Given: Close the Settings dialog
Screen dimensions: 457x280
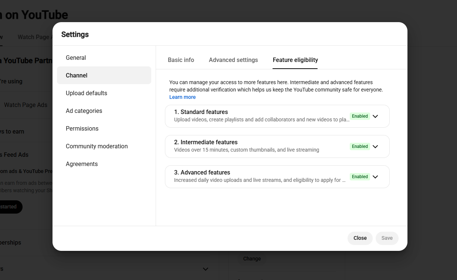Looking at the screenshot, I should click(360, 238).
